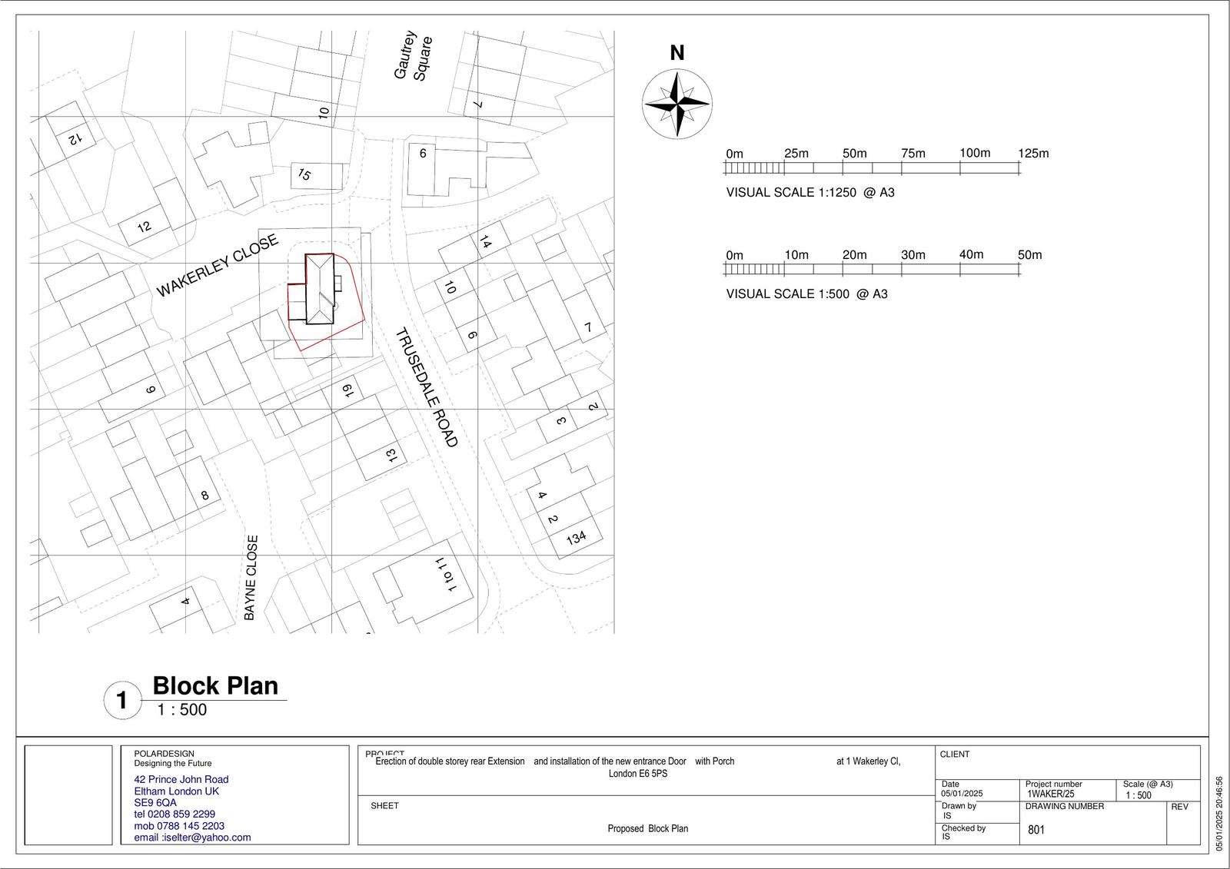
Task: Click the 1:500 visual scale bar
Action: pos(872,269)
